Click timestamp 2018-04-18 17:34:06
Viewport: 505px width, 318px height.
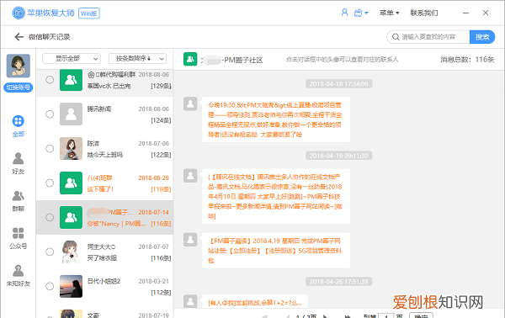pos(339,84)
